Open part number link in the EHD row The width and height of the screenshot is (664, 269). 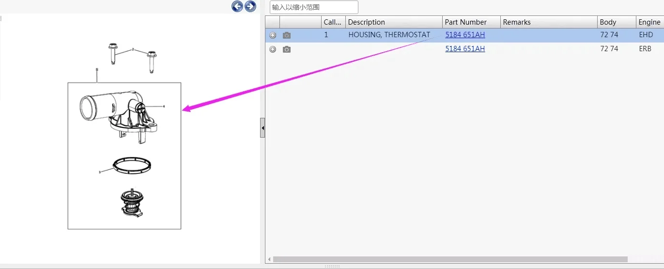pos(465,35)
